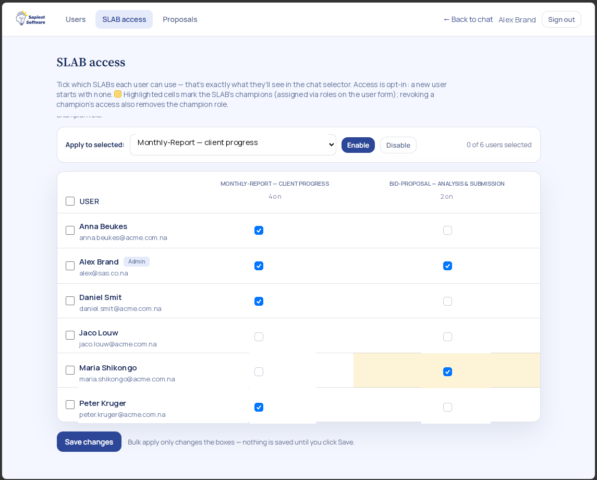Go to the Proposals tab
Image resolution: width=597 pixels, height=480 pixels.
[180, 19]
